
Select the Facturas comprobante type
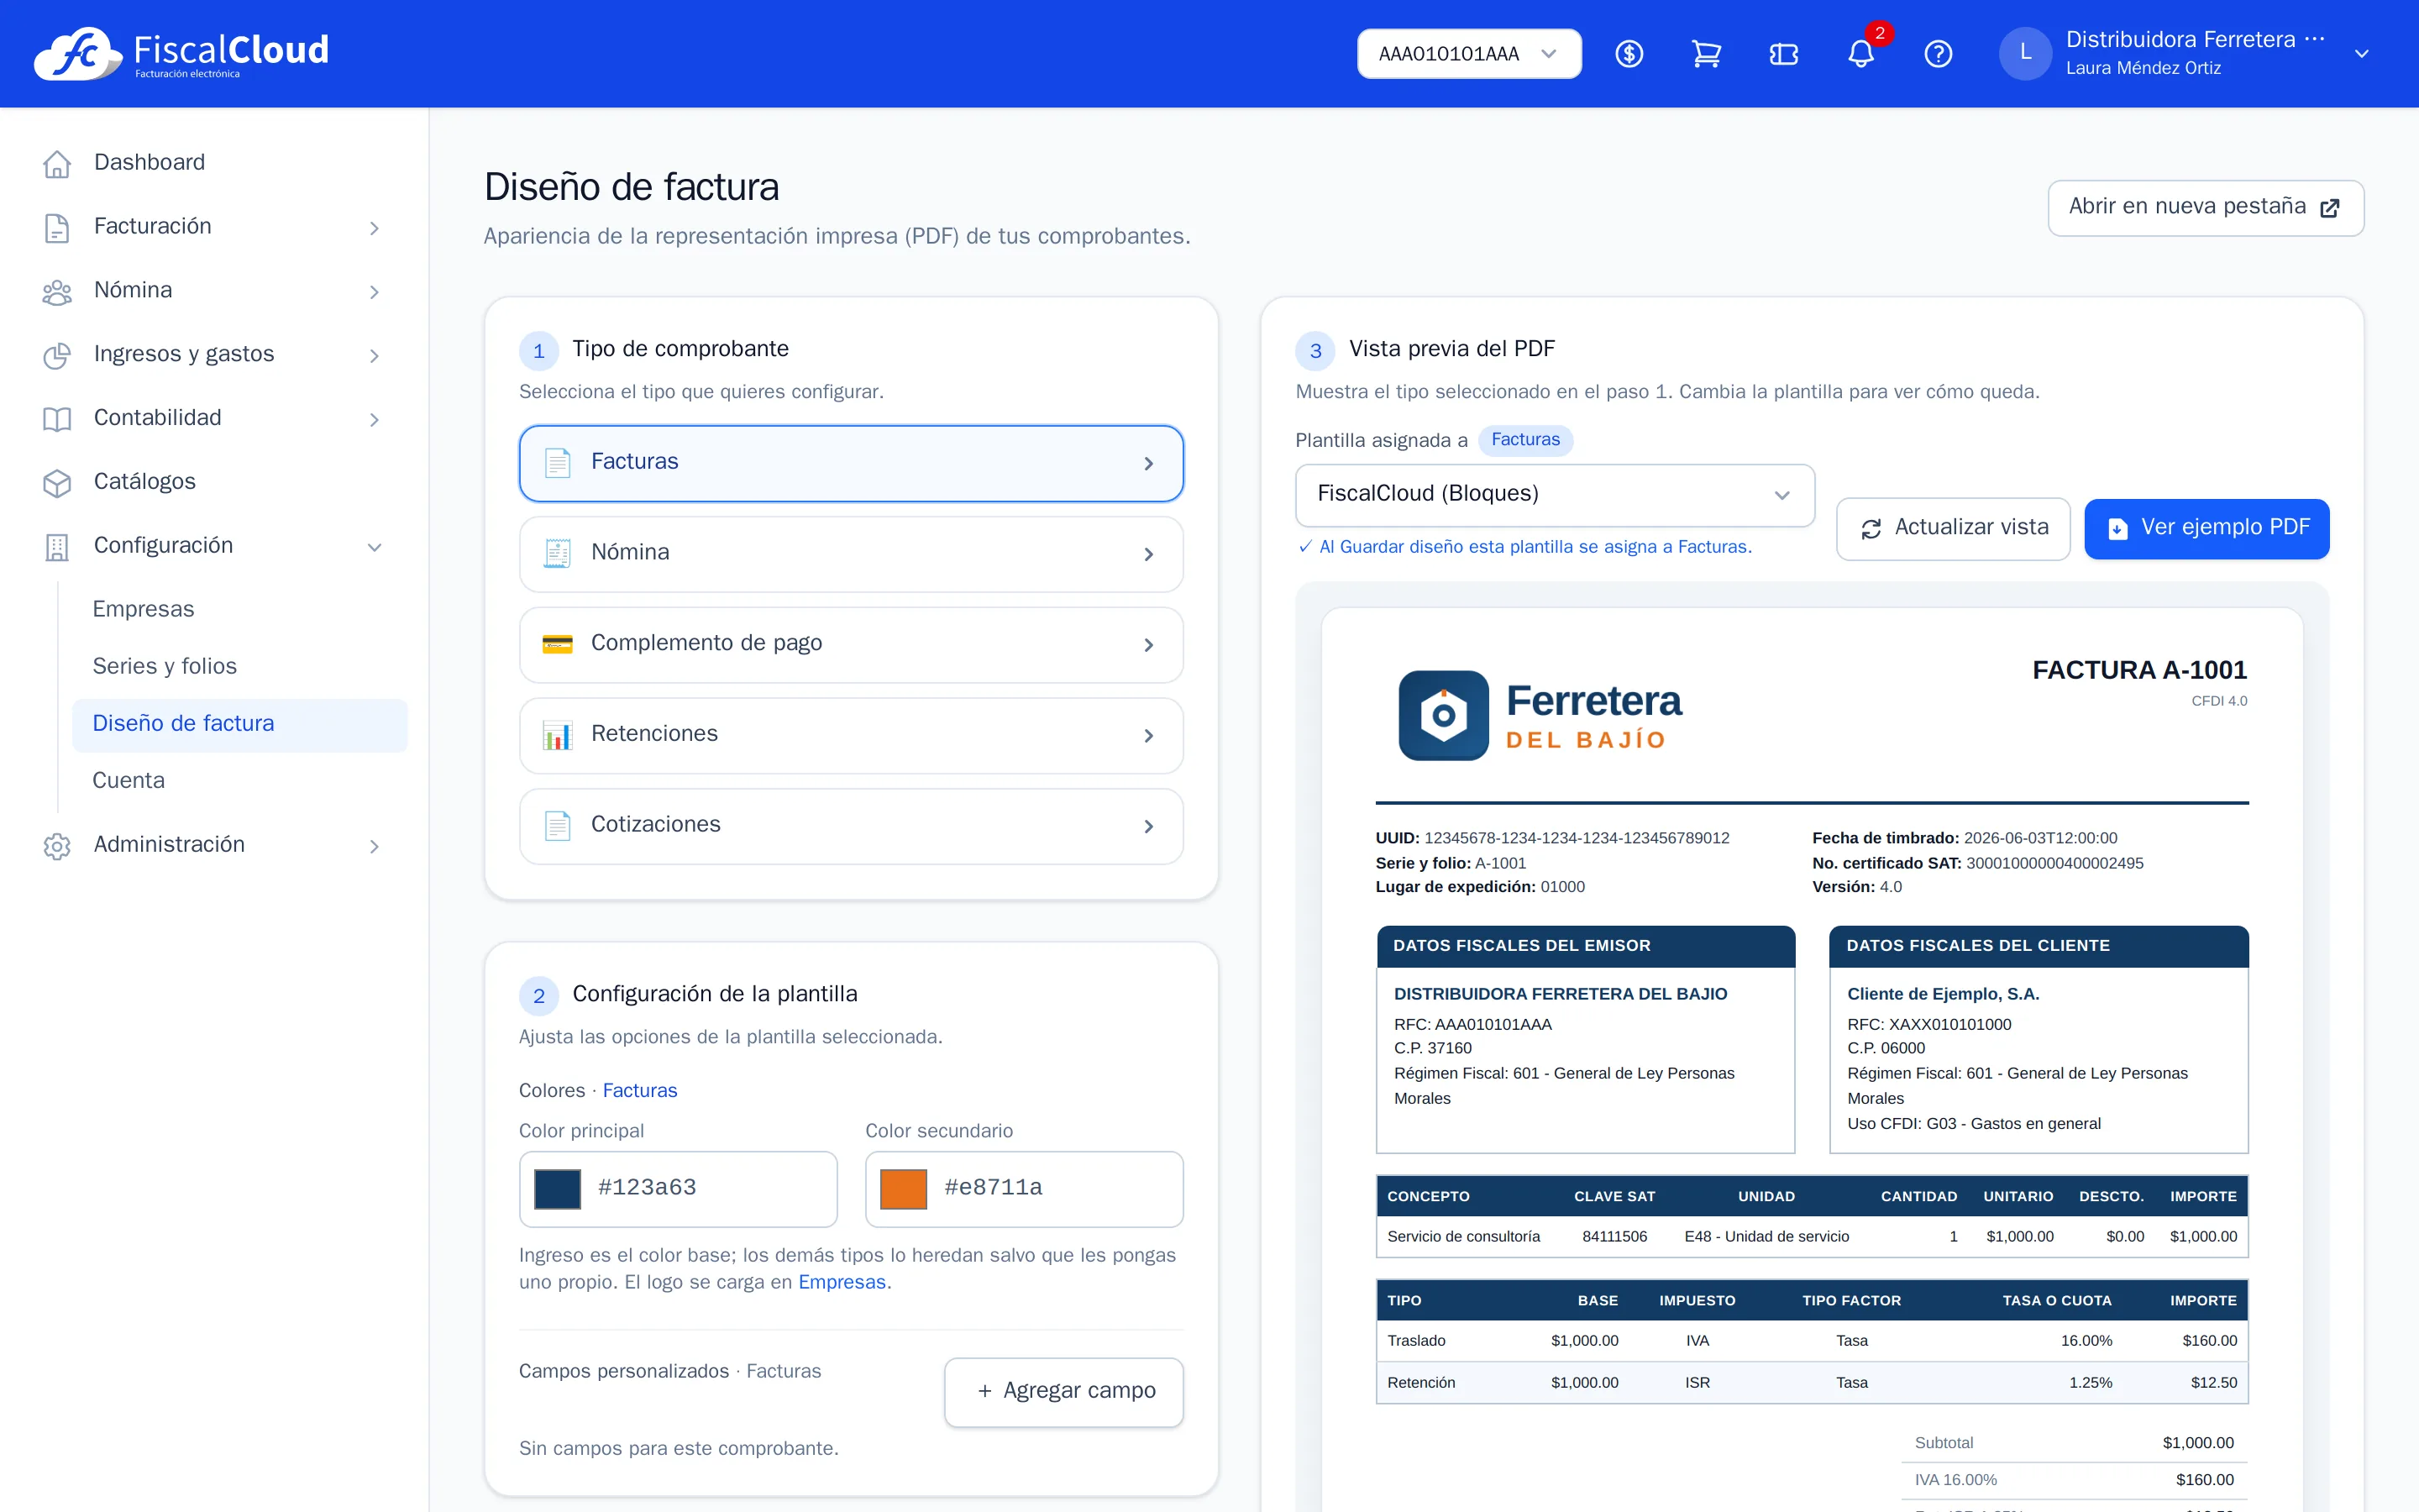(x=851, y=463)
